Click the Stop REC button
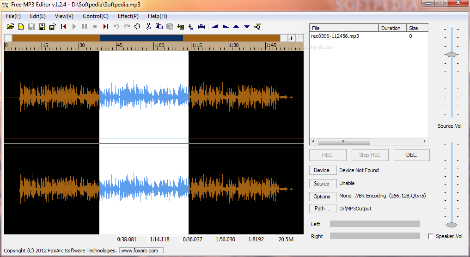This screenshot has width=470, height=257. pos(370,155)
